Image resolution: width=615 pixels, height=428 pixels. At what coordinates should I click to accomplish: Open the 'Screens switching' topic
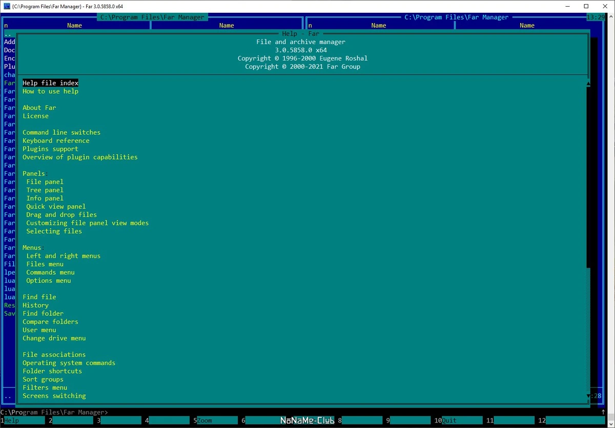pos(54,396)
